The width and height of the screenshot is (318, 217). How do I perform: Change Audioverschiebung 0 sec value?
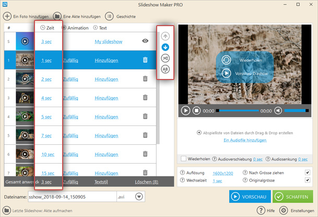(x=258, y=159)
